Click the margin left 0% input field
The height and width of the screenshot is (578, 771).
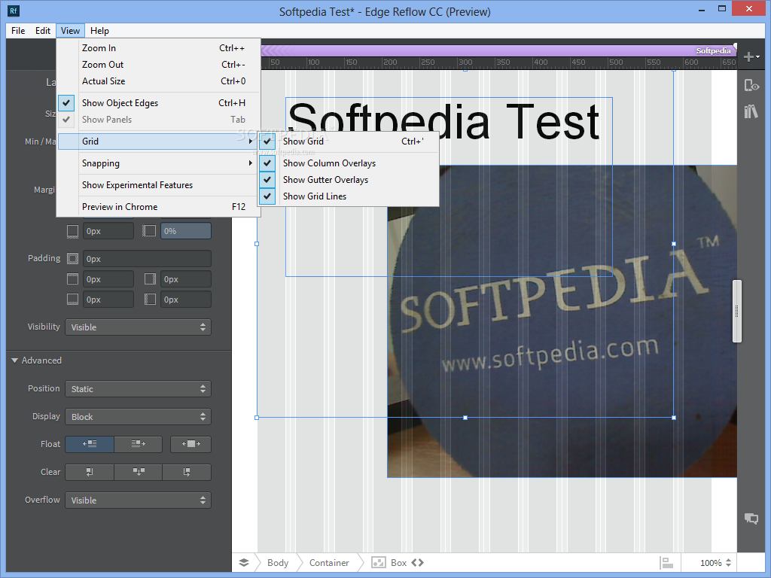pyautogui.click(x=186, y=231)
